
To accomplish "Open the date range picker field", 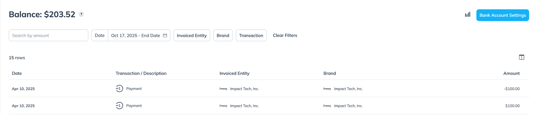I will tap(136, 35).
